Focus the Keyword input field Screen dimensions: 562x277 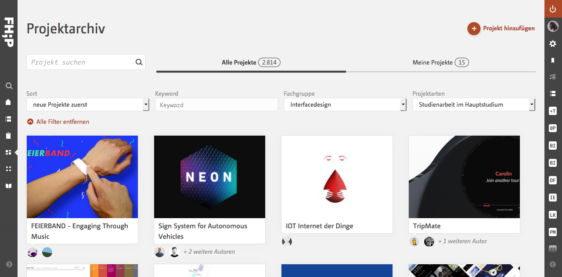pos(216,105)
